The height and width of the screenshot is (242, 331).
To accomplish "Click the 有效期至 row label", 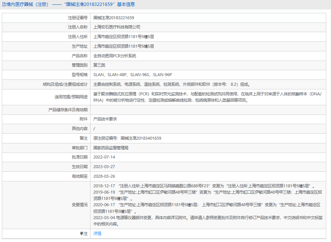I will point(80,176).
